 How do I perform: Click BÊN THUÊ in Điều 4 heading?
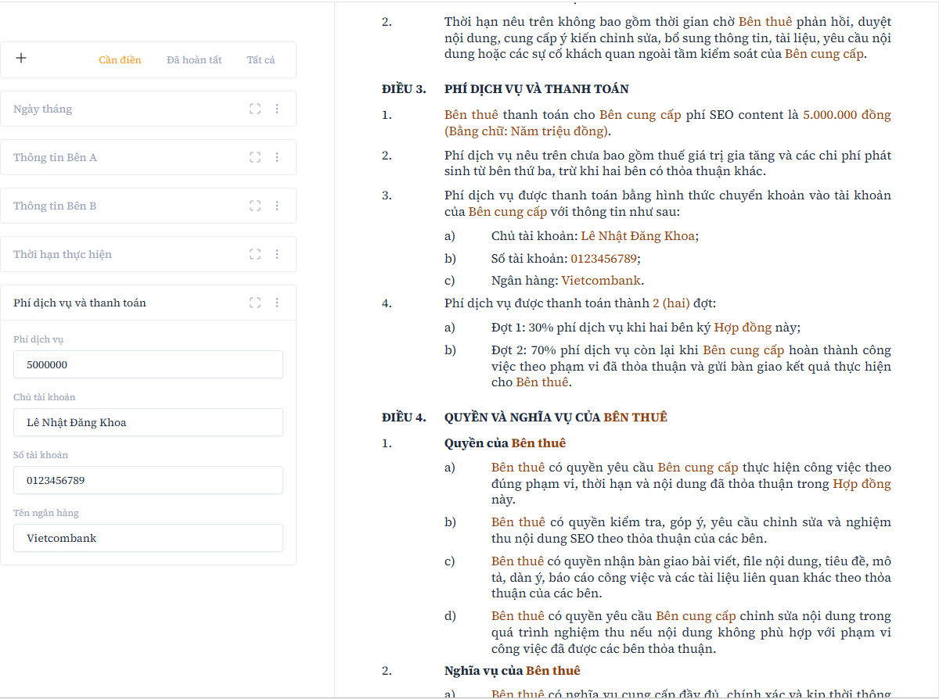click(x=635, y=417)
